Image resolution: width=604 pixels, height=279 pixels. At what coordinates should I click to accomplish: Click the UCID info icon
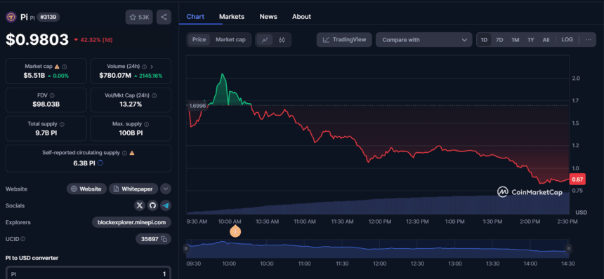(x=22, y=239)
